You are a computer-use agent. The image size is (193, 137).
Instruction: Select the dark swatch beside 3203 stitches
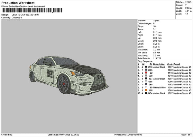tap(146, 70)
